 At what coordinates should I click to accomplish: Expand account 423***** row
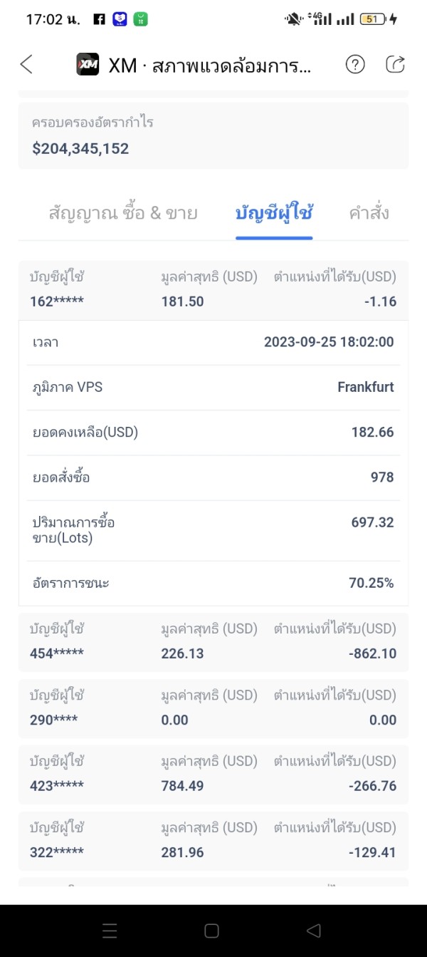tap(213, 774)
